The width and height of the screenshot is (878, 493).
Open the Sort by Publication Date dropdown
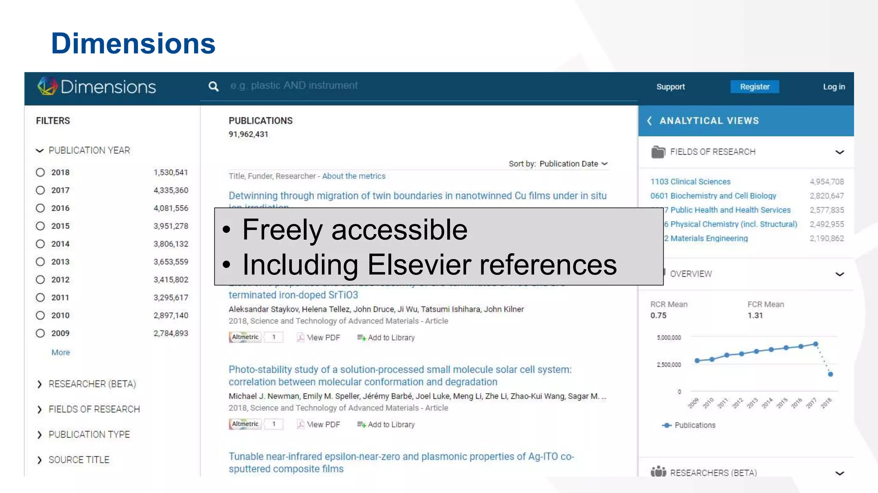(x=574, y=164)
